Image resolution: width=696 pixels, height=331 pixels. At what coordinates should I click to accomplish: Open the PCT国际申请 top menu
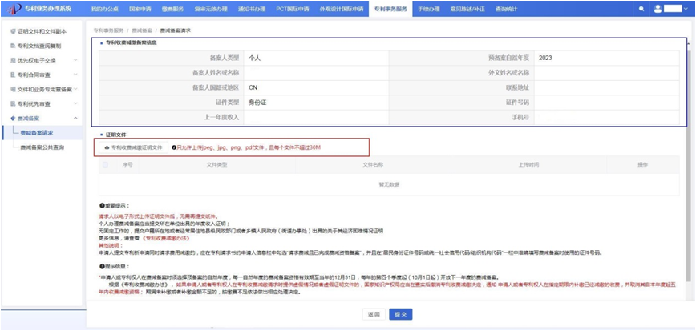pos(292,9)
